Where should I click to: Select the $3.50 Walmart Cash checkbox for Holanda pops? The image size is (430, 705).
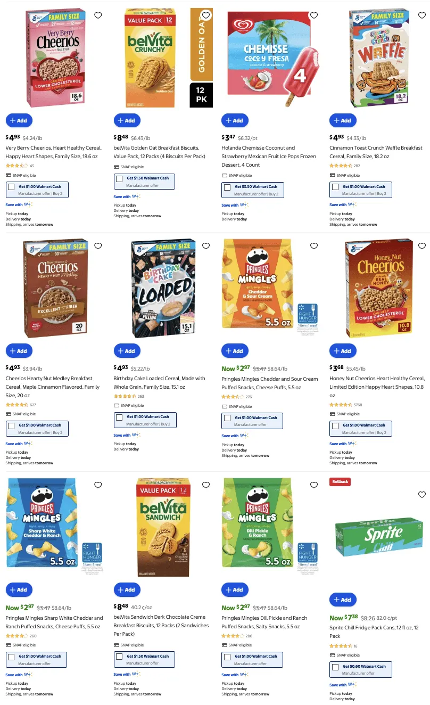point(227,188)
